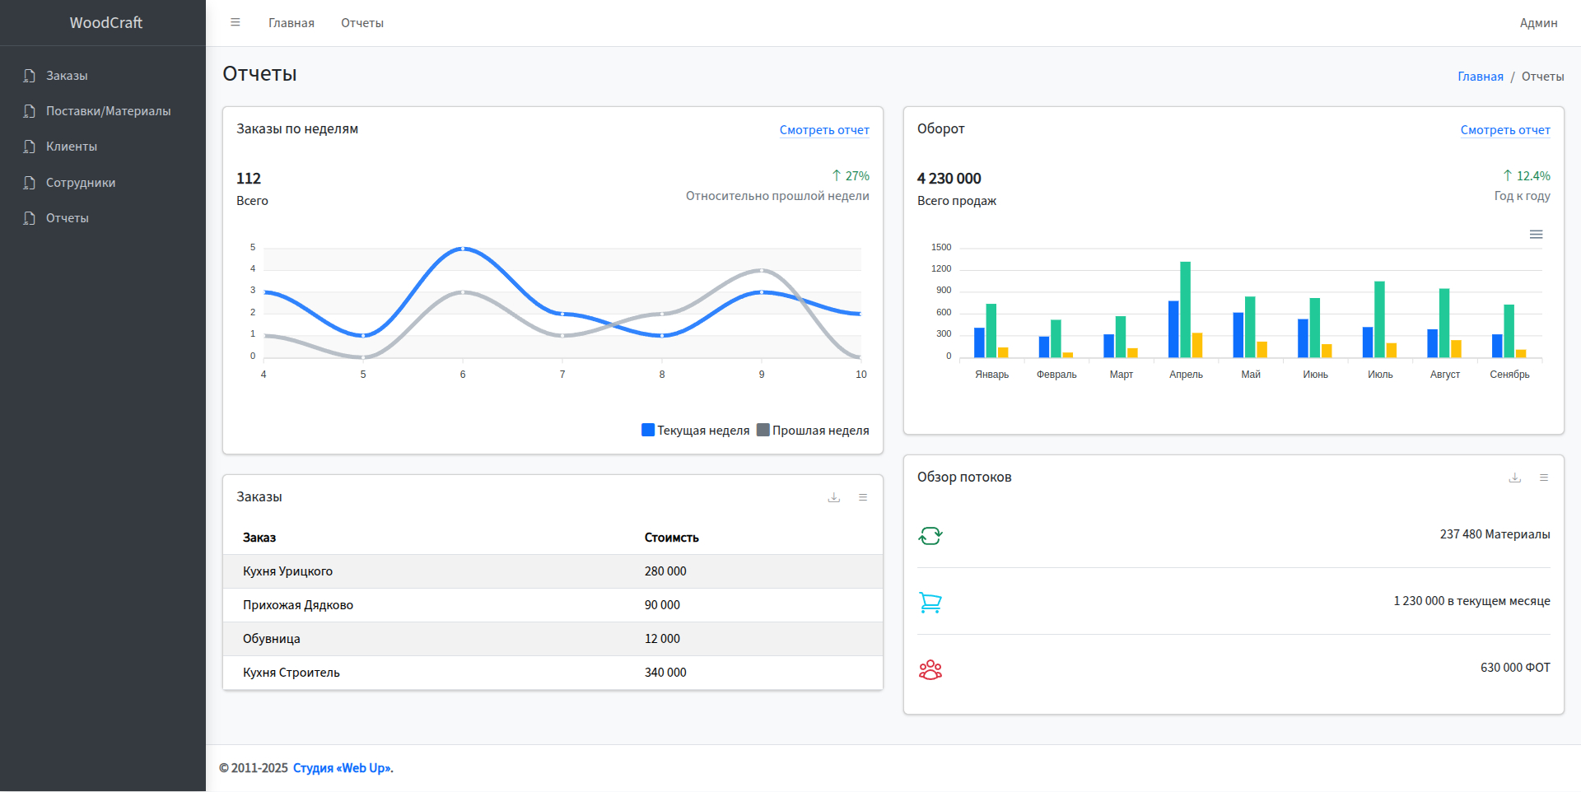Screen dimensions: 1581x792
Task: Click the materials sync icon in Обзор потоков
Action: 930,536
